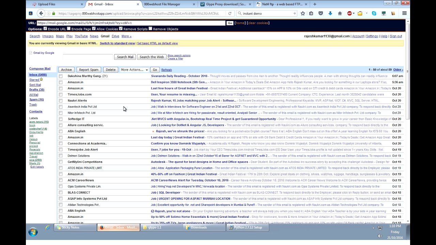Open the acm news (16) label
The width and height of the screenshot is (436, 245).
tap(39, 122)
